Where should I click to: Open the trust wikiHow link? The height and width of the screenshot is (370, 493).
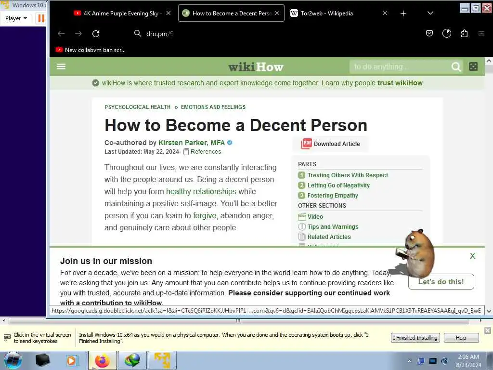click(x=400, y=83)
